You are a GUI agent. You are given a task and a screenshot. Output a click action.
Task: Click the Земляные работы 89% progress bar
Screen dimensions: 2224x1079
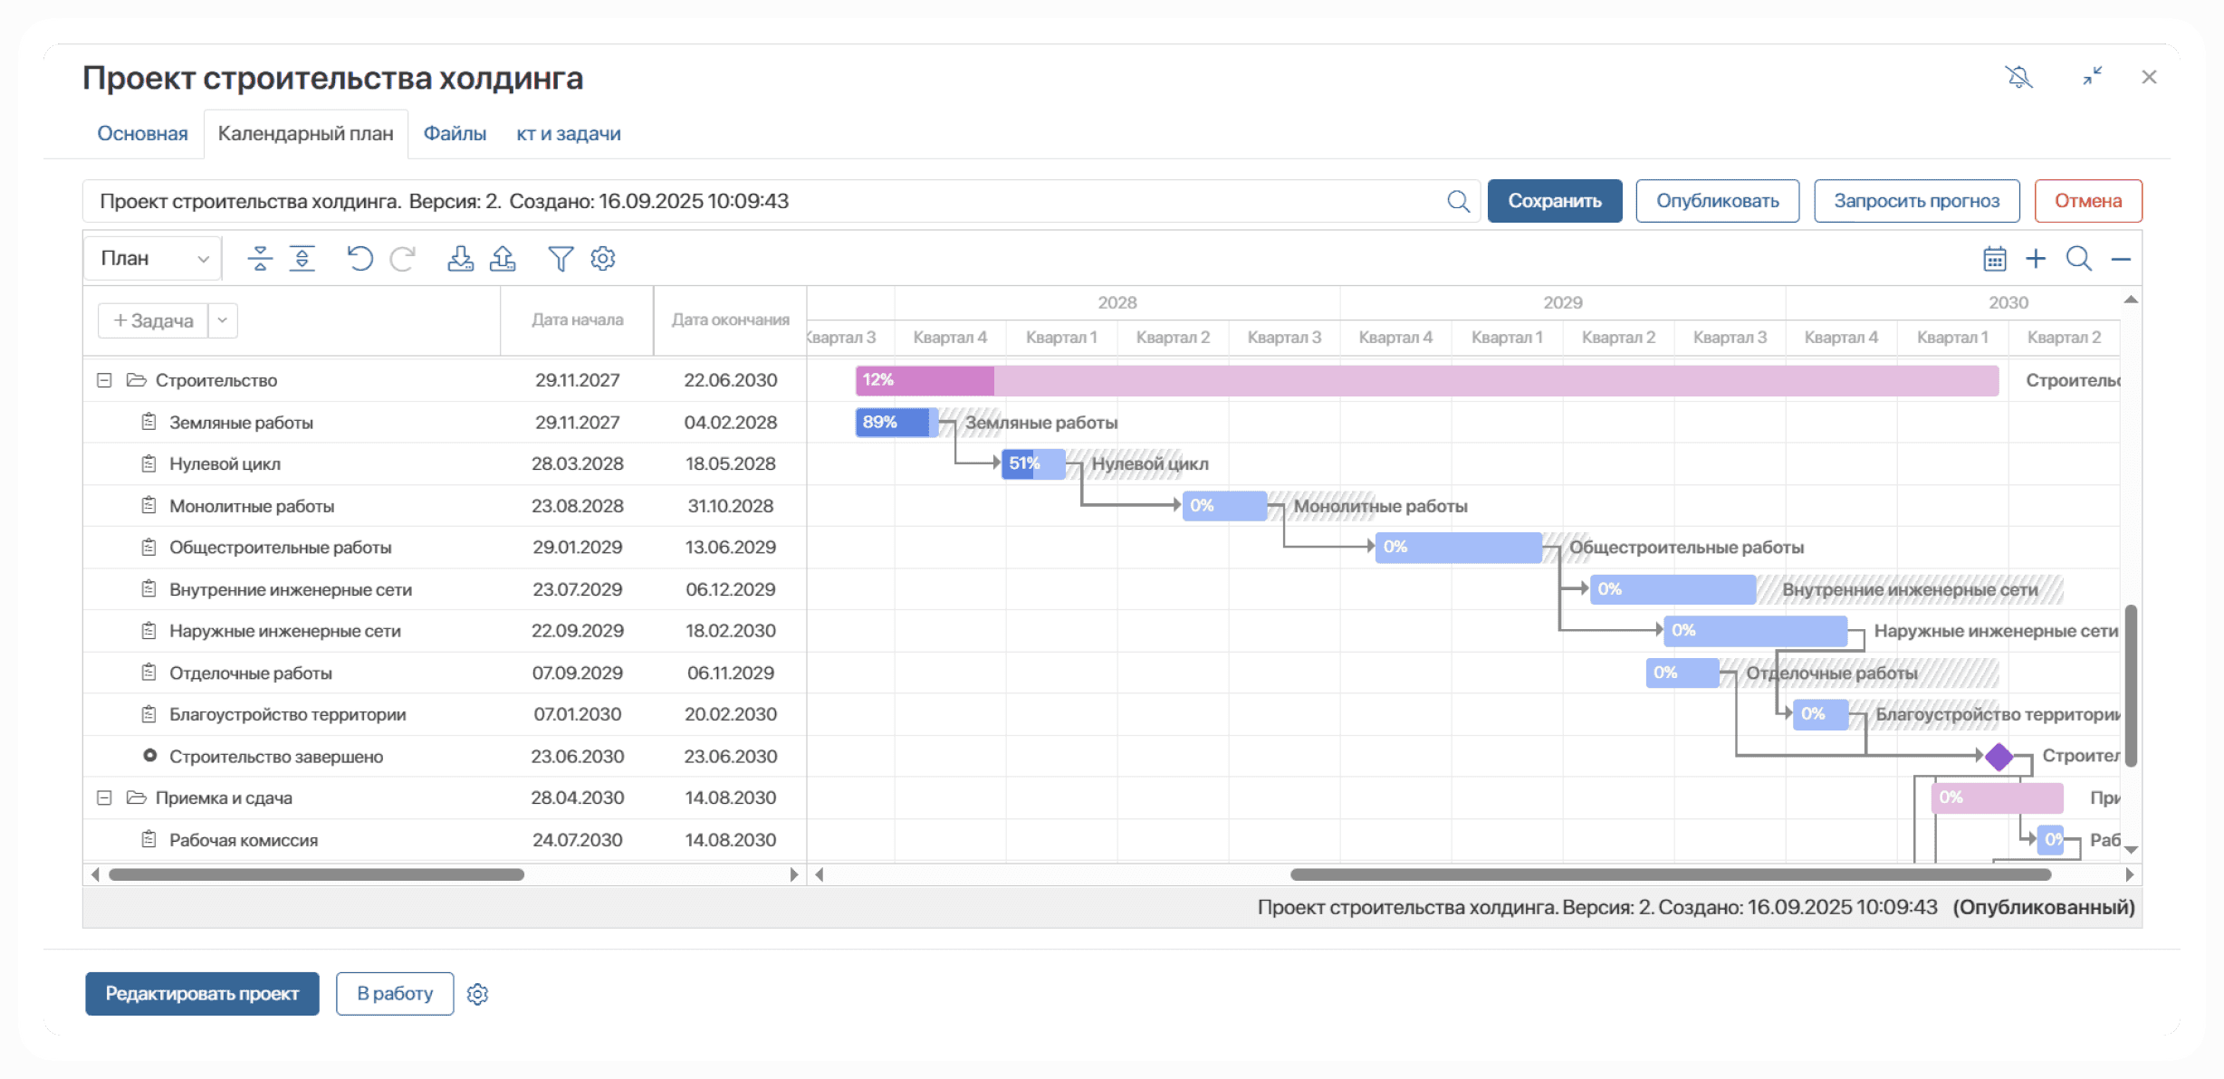(895, 423)
